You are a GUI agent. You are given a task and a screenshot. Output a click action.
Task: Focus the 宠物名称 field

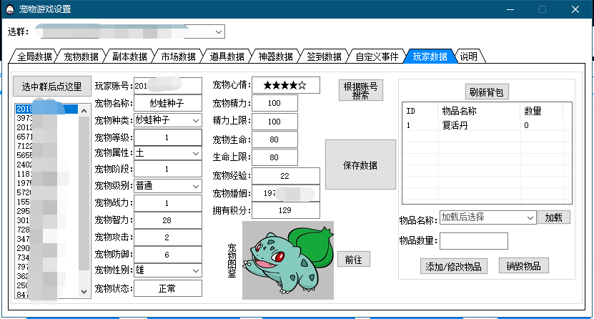[168, 103]
